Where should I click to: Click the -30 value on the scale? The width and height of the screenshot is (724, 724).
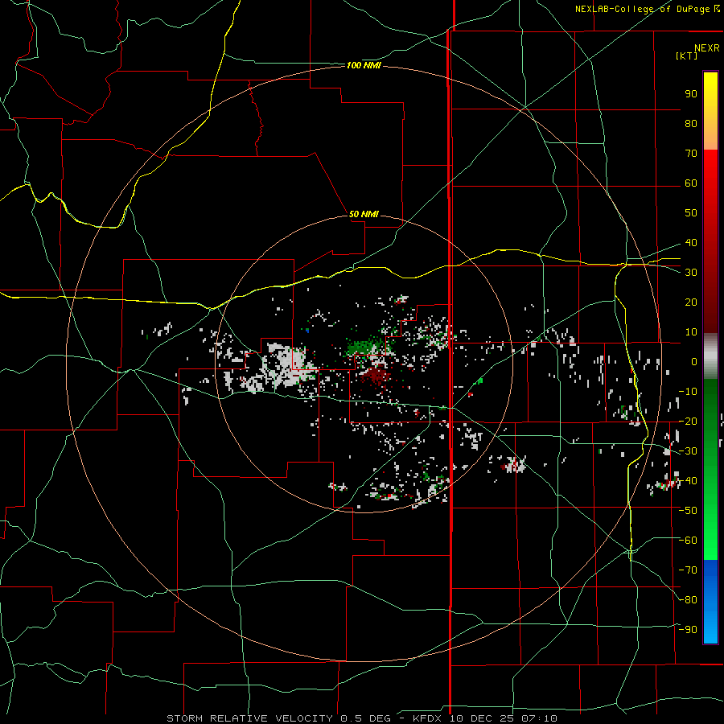(x=688, y=451)
